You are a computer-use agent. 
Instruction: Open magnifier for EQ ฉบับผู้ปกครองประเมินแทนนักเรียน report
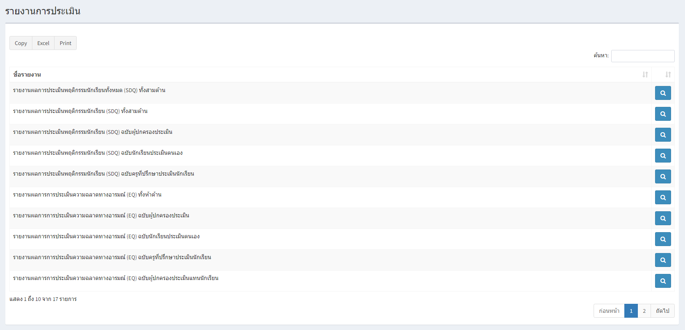(663, 281)
